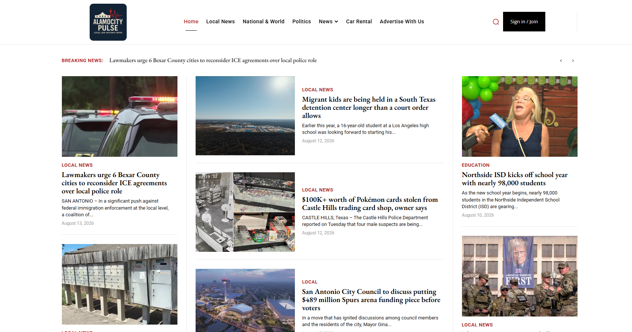Viewport: 632px width, 332px height.
Task: Click the 'As the new school year begins' excerpt
Action: pyautogui.click(x=510, y=200)
